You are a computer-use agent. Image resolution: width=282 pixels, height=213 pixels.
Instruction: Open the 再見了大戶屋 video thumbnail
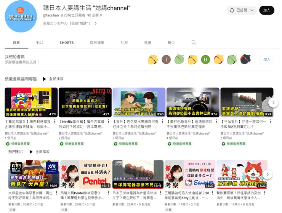click(x=34, y=174)
